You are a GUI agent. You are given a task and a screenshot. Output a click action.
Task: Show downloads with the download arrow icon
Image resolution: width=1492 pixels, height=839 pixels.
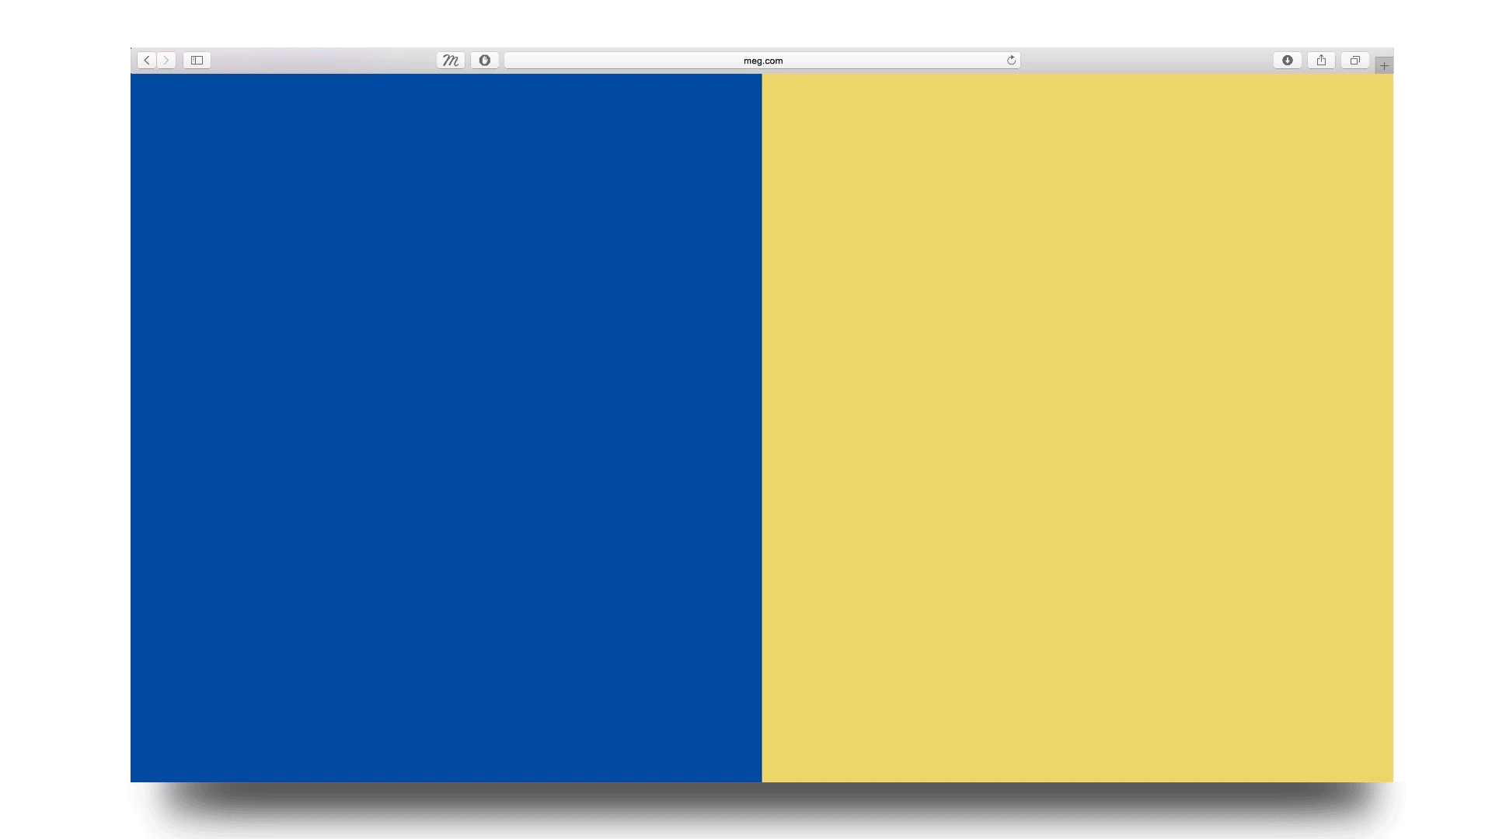pos(1288,61)
